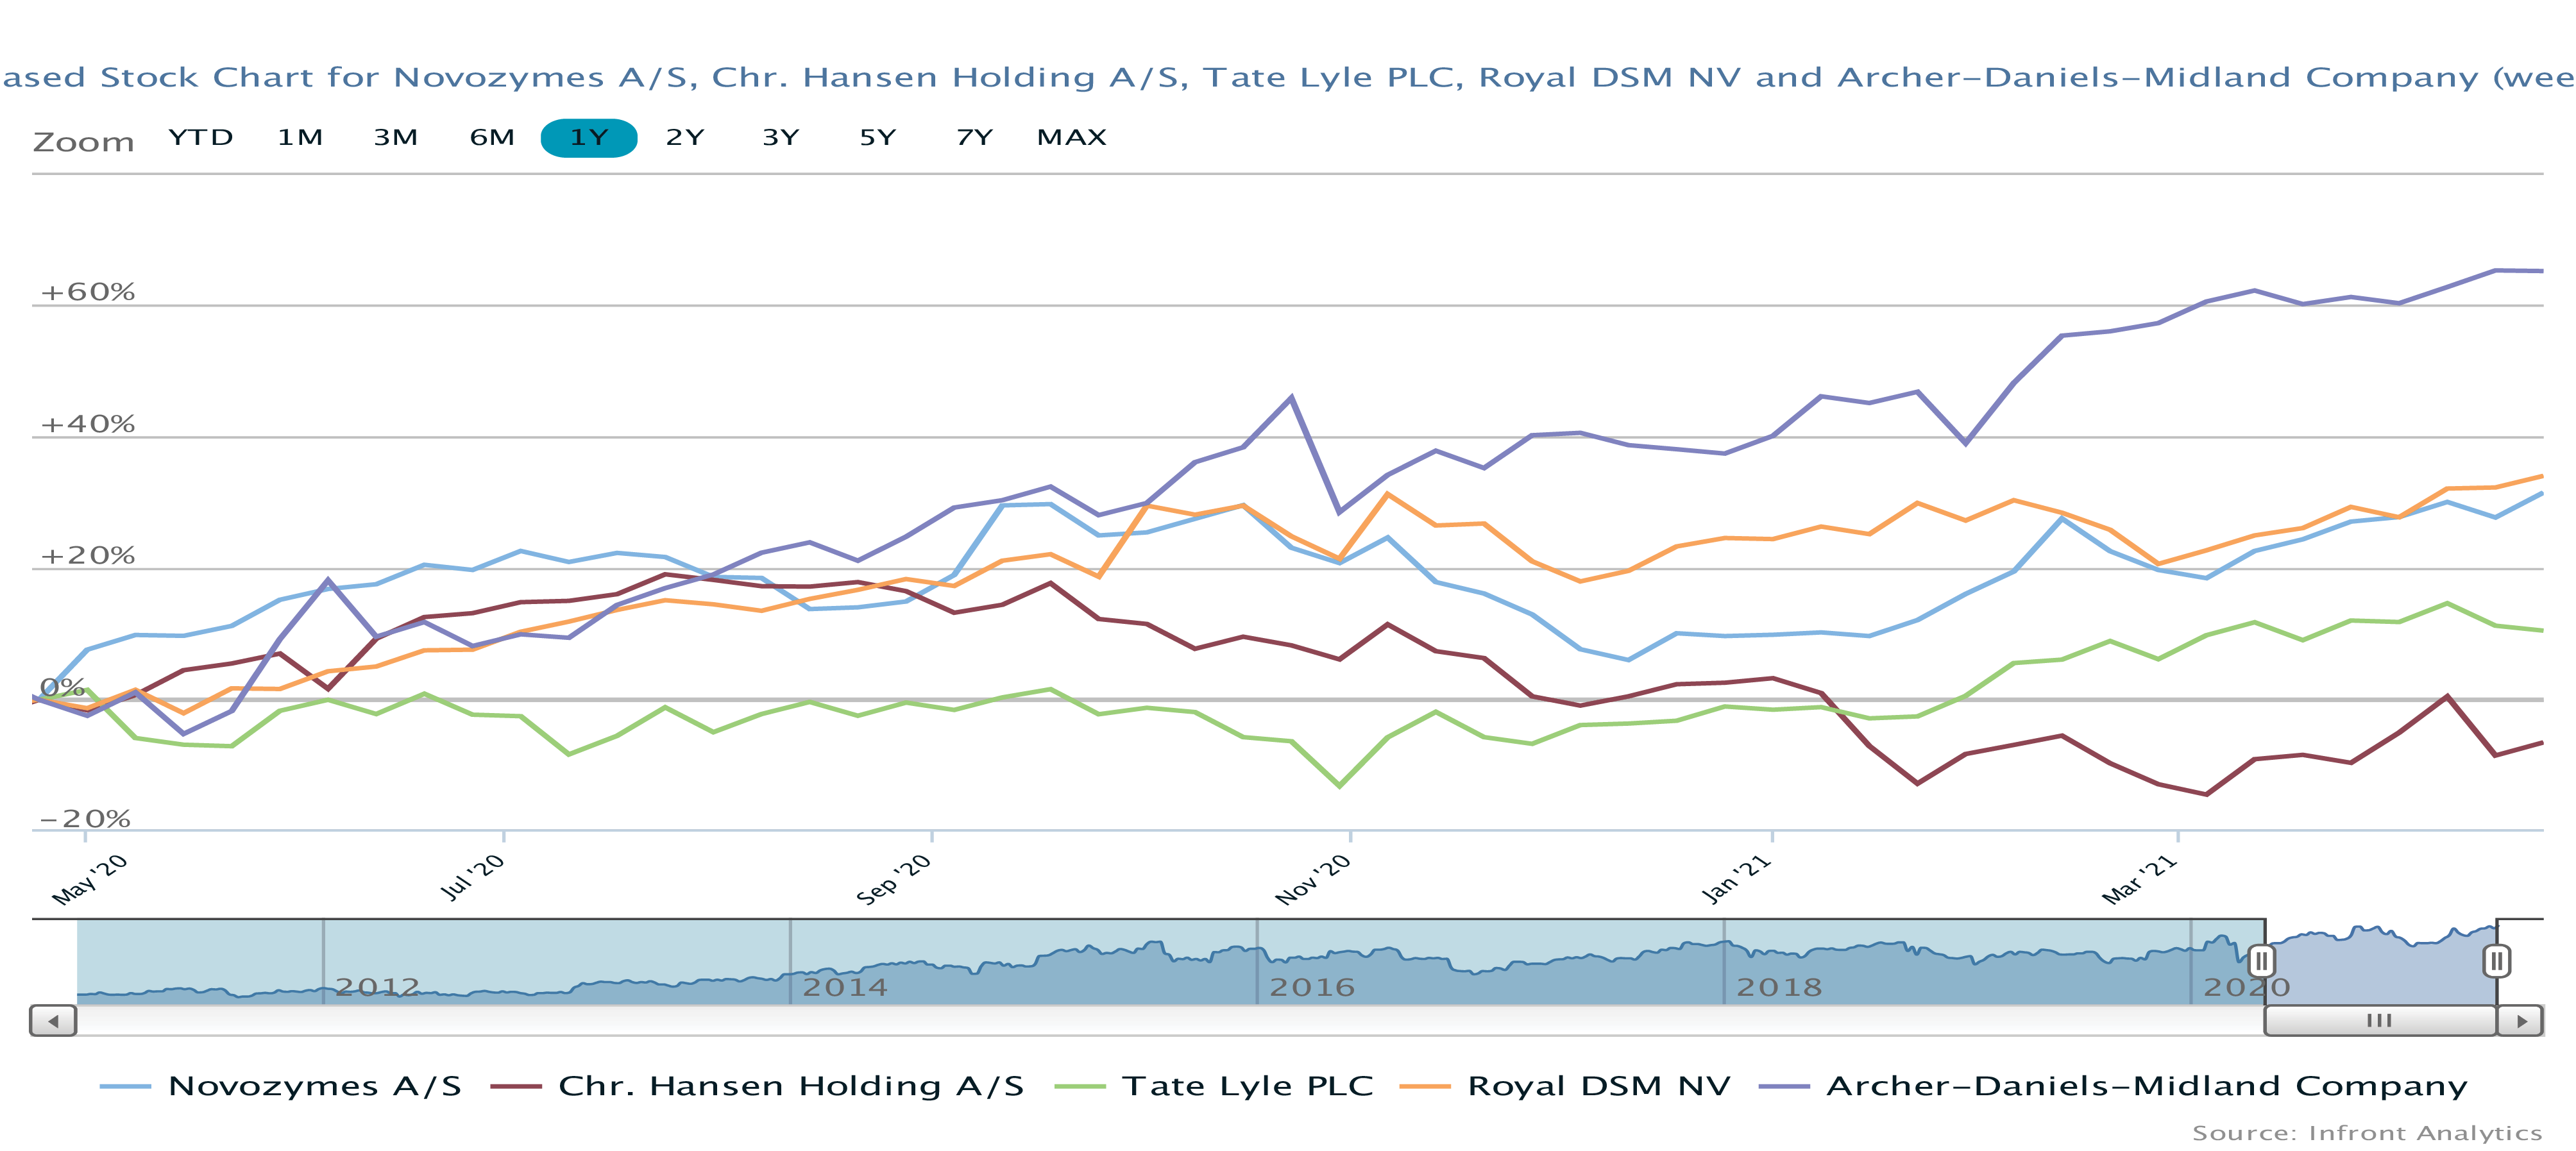Viewport: 2576px width, 1151px height.
Task: Show MAX time range
Action: [1072, 137]
